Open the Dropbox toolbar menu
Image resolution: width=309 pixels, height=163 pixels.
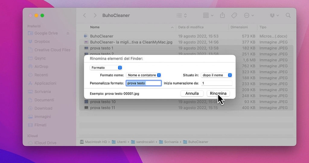(x=274, y=15)
